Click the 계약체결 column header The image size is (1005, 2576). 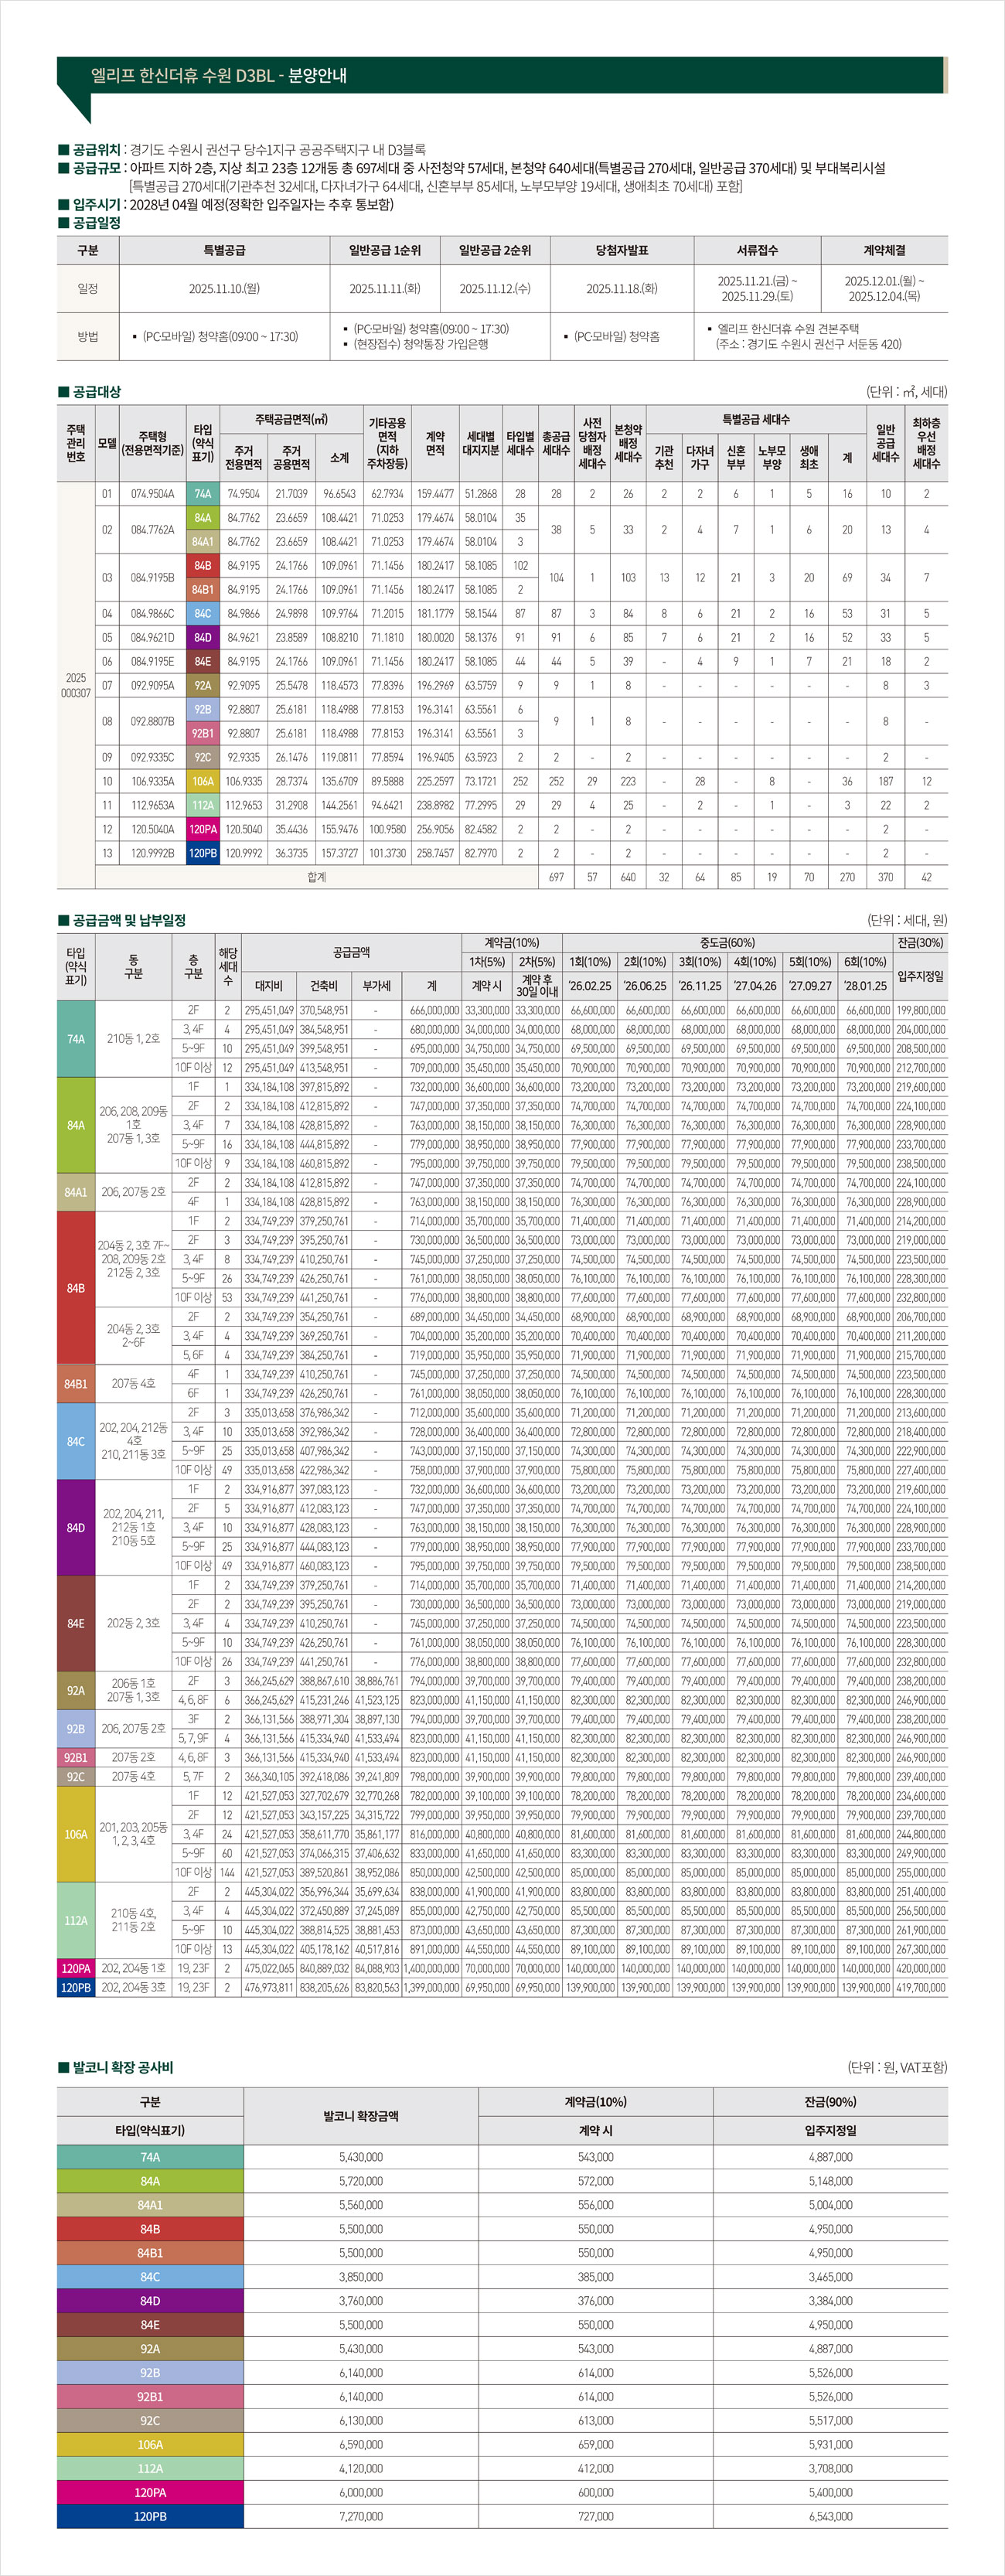[x=884, y=250]
